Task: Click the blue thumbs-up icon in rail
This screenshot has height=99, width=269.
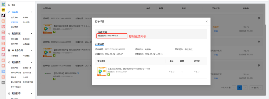Action: pos(3,49)
